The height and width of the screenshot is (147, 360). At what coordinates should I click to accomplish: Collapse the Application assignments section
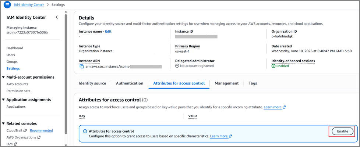tap(3, 100)
